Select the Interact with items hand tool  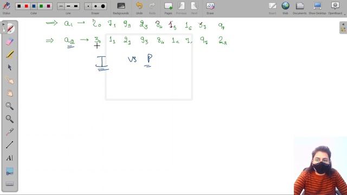tap(10, 80)
